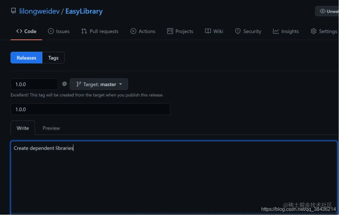Select the Releases button
The image size is (339, 215).
click(26, 58)
